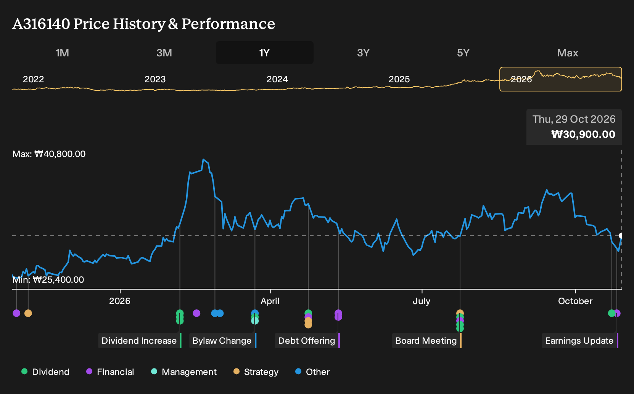Click the 2026 label on main chart axis
Screen dimensions: 634x394
(x=120, y=301)
